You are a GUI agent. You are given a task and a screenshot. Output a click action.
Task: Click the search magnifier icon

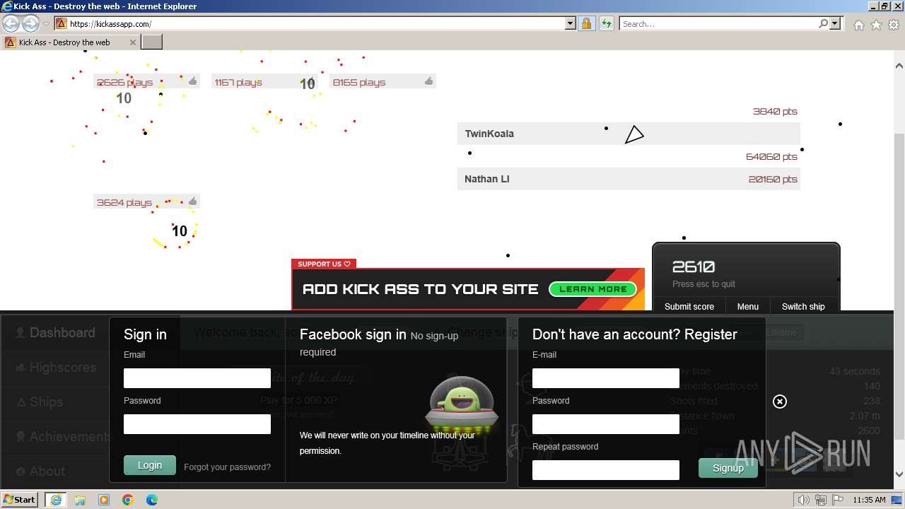823,23
